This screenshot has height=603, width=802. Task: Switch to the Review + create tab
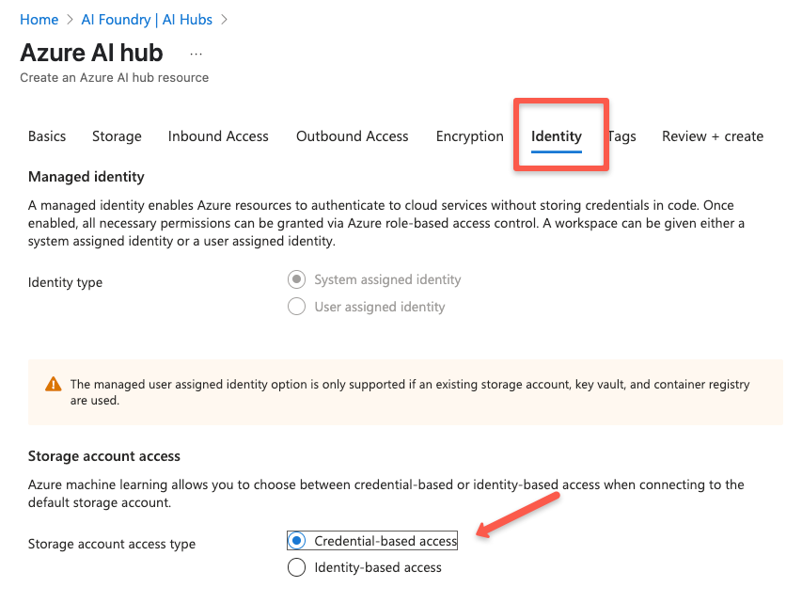tap(712, 135)
